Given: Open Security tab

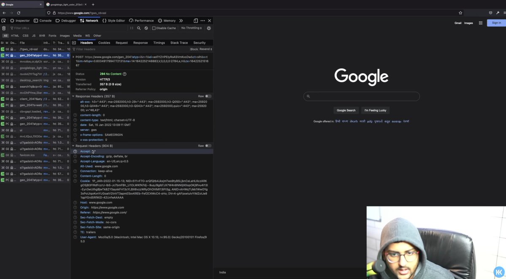Looking at the screenshot, I should click(x=200, y=43).
